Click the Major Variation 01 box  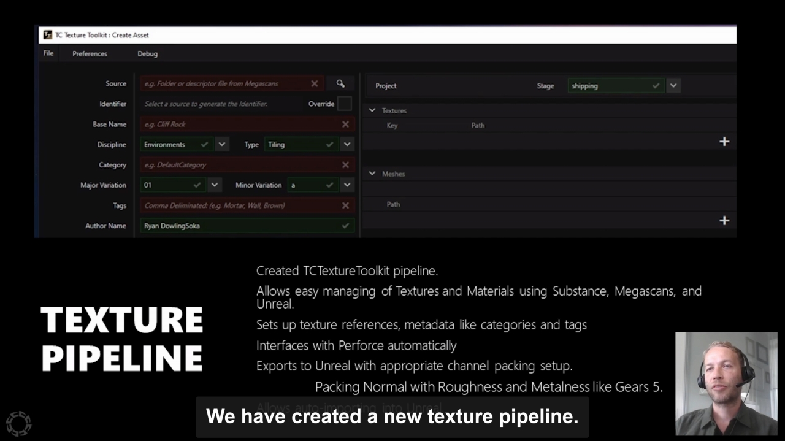click(173, 185)
